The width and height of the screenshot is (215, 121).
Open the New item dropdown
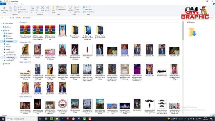point(61,7)
